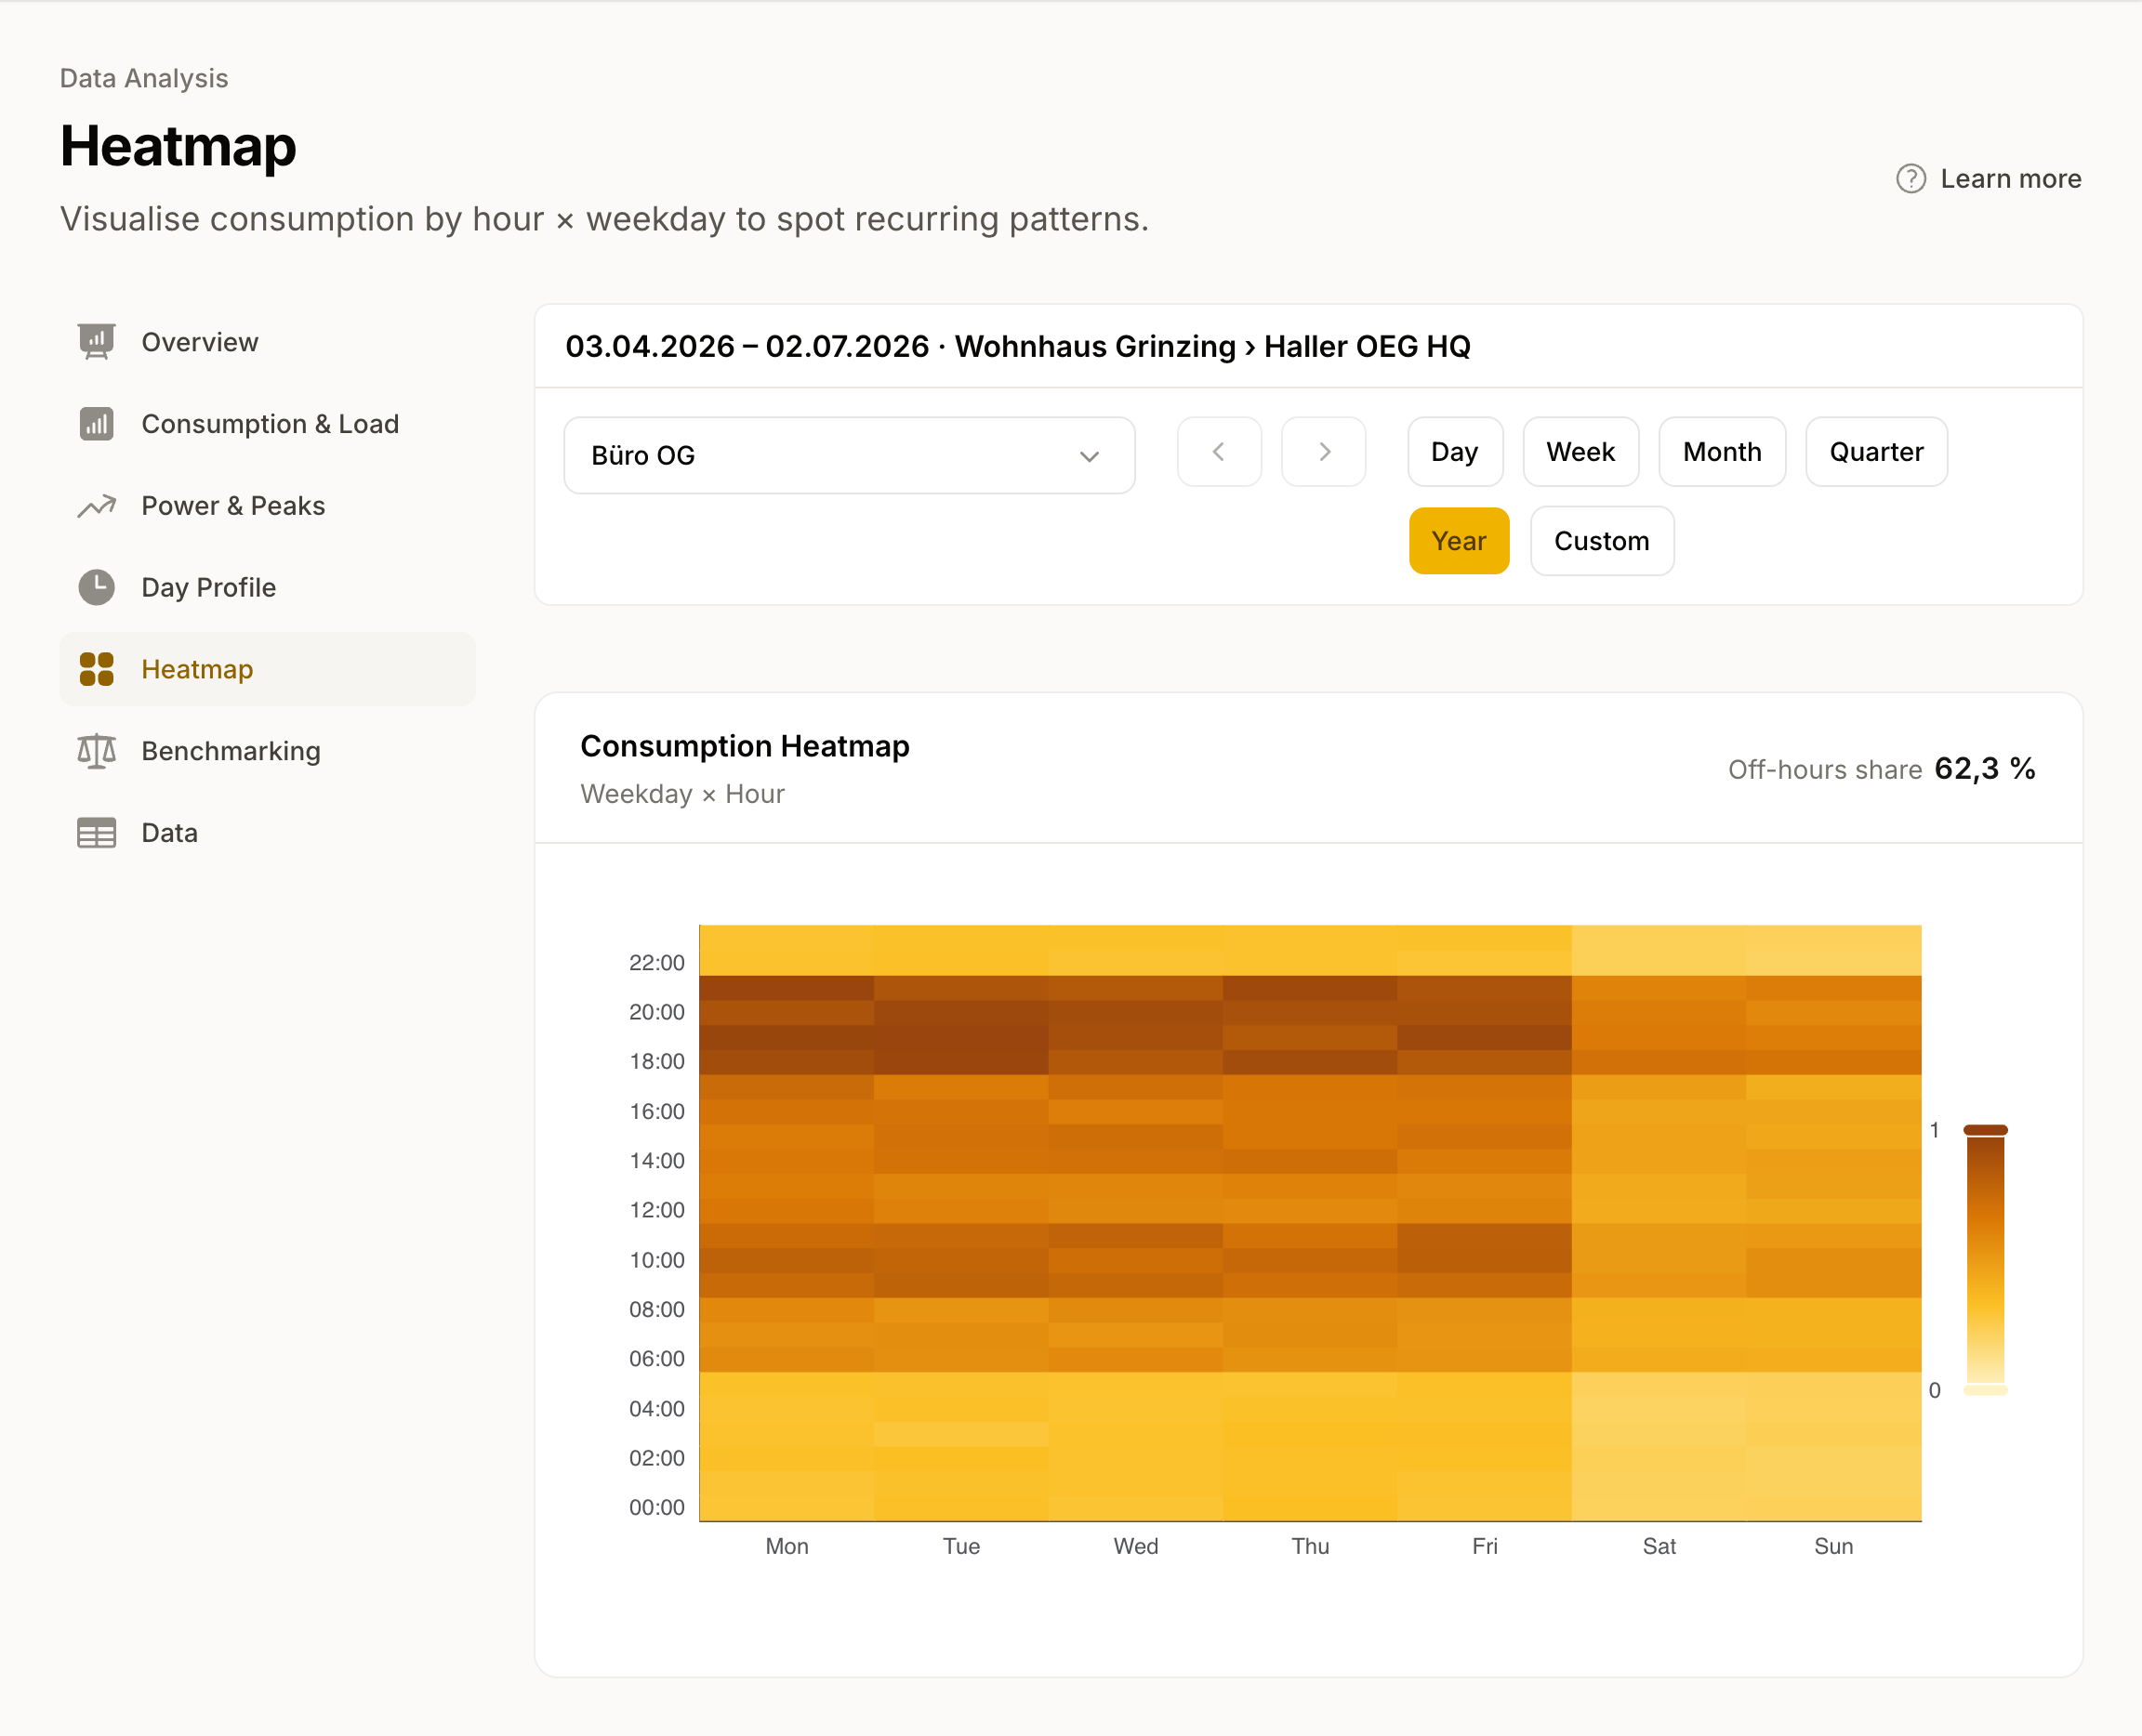Click the Benchmarking scales icon

tap(96, 751)
